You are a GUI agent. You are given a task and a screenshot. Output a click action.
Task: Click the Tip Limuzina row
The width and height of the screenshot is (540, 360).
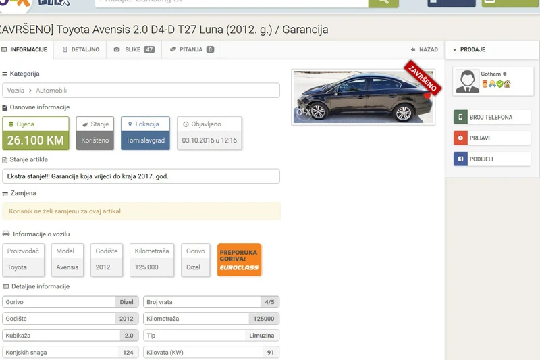pos(211,335)
